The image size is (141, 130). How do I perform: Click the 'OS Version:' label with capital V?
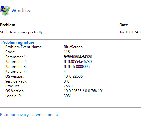coord(15,91)
